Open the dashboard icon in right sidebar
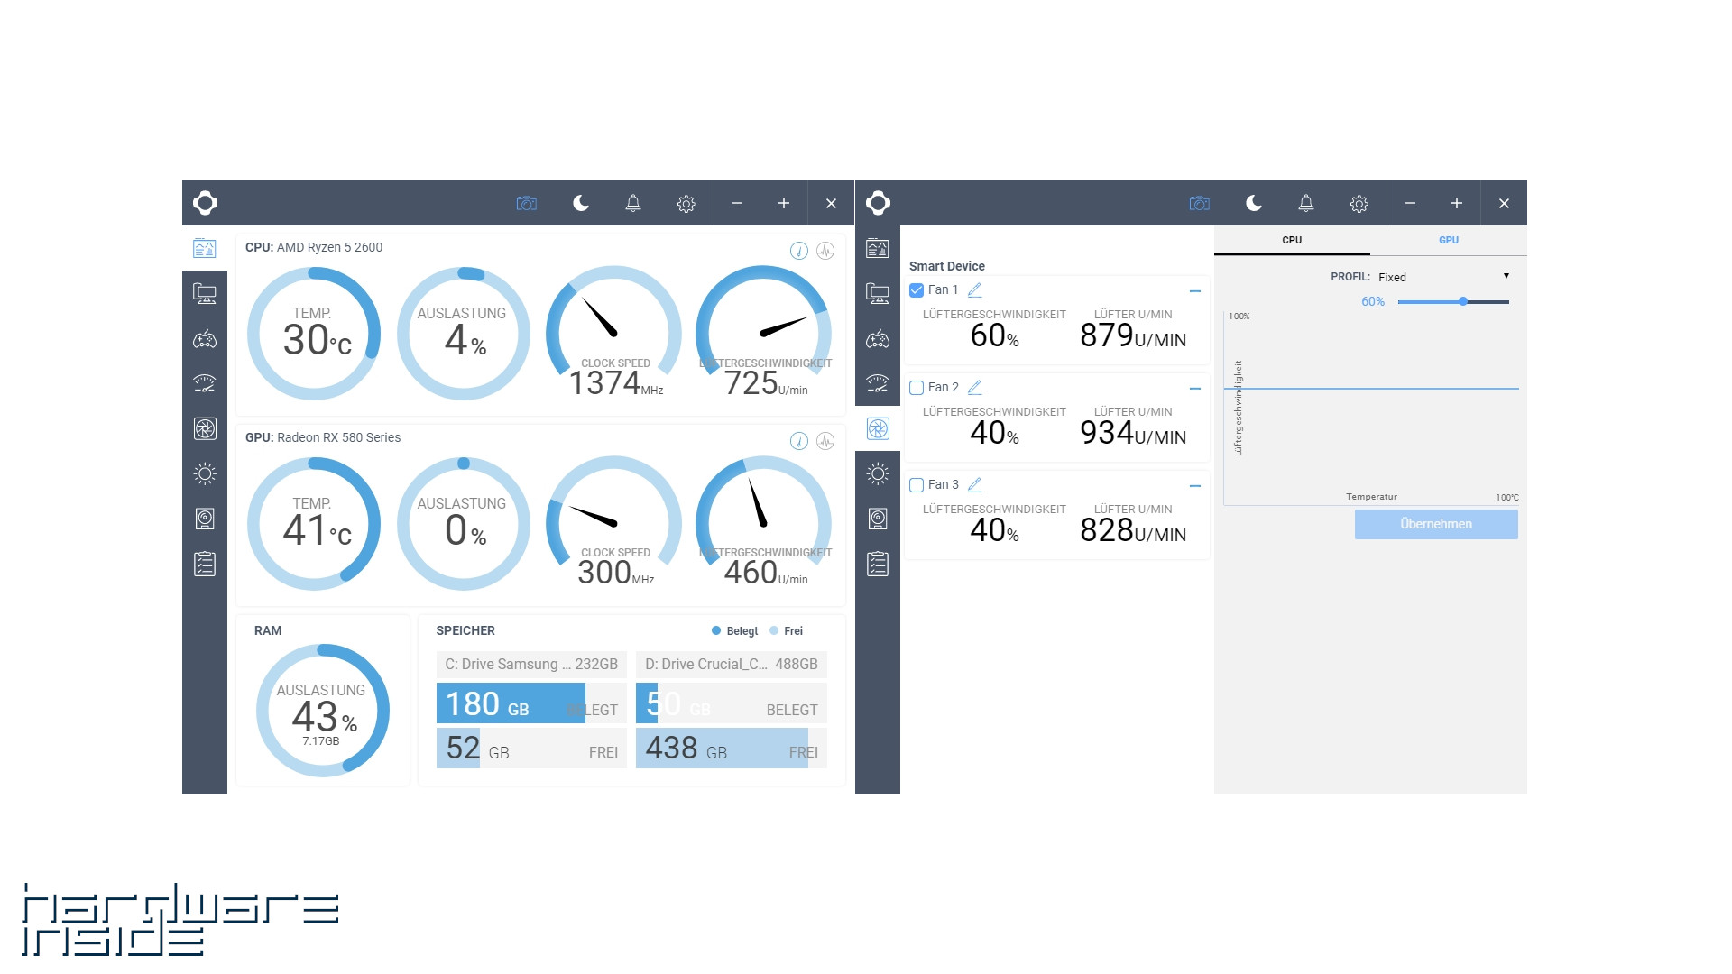Viewport: 1732px width, 974px height. 878,248
